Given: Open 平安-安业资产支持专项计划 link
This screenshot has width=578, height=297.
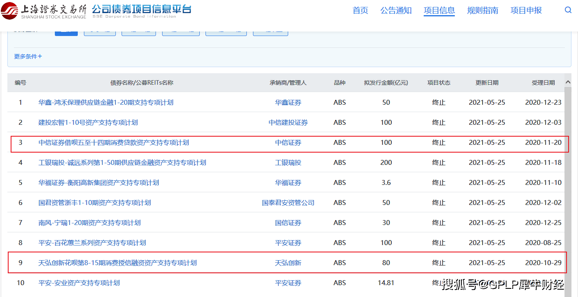Looking at the screenshot, I should coord(79,283).
